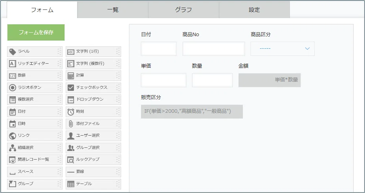This screenshot has width=365, height=193.
Task: Click the ユーザー選択 person icon
Action: (x=71, y=136)
